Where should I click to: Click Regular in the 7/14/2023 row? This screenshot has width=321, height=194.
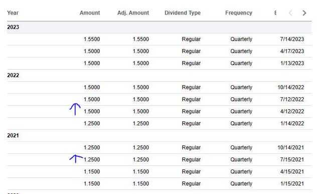191,39
